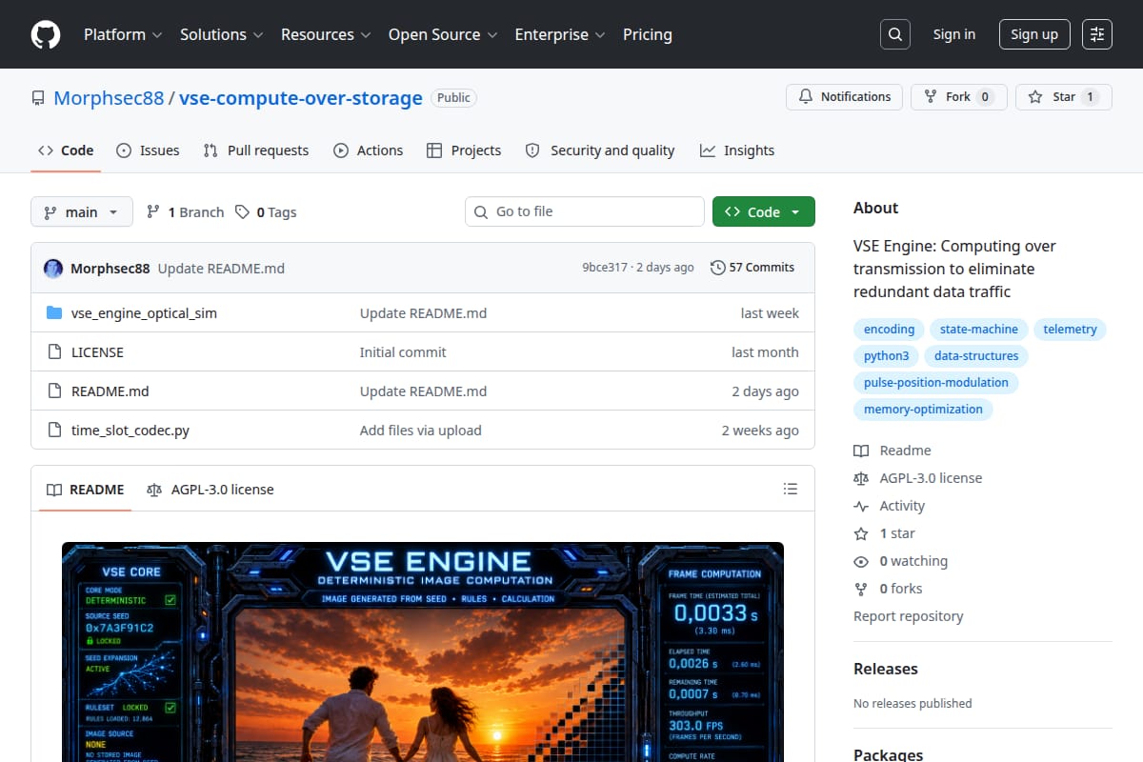Click the branch icon beside 1 Branch
The height and width of the screenshot is (762, 1143).
[152, 211]
